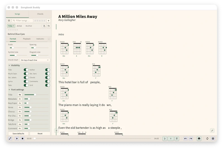223x149 pixels.
Task: Toggle Title visibility switch
Action: pos(26,70)
